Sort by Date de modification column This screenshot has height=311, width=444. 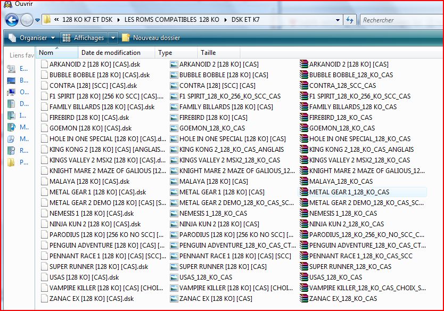(x=117, y=53)
